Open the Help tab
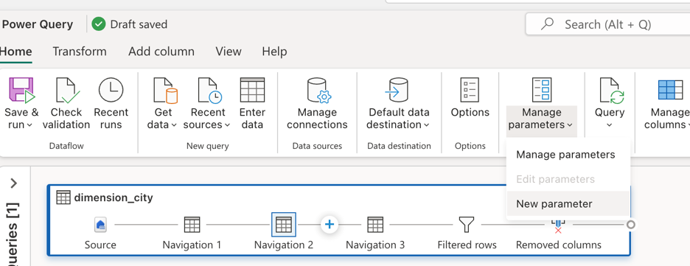Viewport: 690px width, 266px height. point(274,52)
